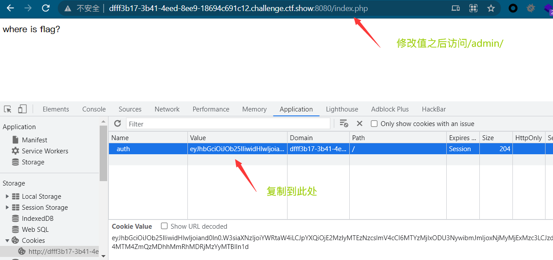
Task: Go forward with the browser forward arrow
Action: 28,8
